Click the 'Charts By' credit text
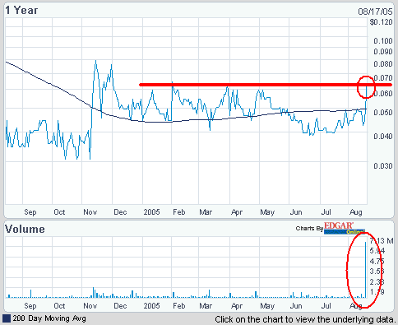The width and height of the screenshot is (398, 325). pos(309,228)
